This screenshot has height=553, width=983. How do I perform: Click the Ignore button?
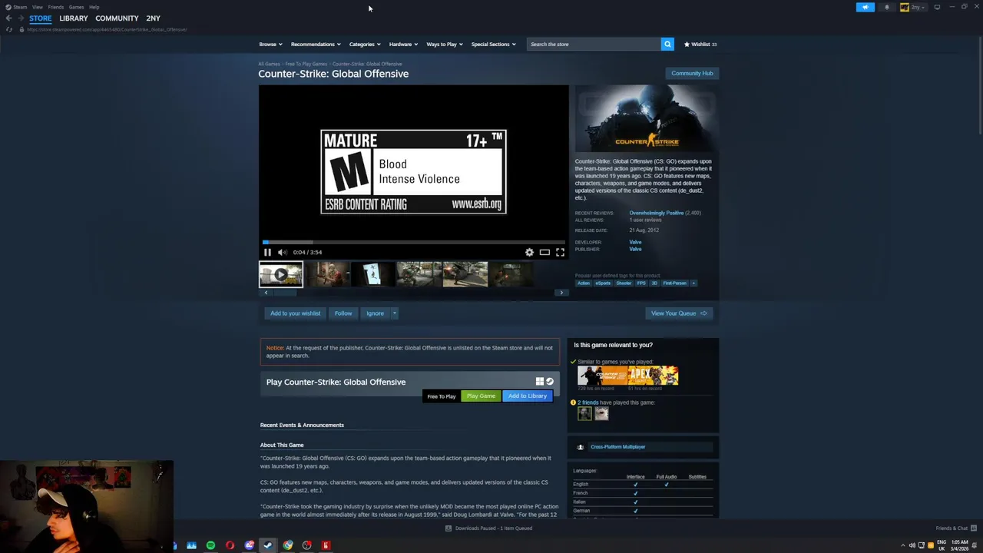click(375, 313)
